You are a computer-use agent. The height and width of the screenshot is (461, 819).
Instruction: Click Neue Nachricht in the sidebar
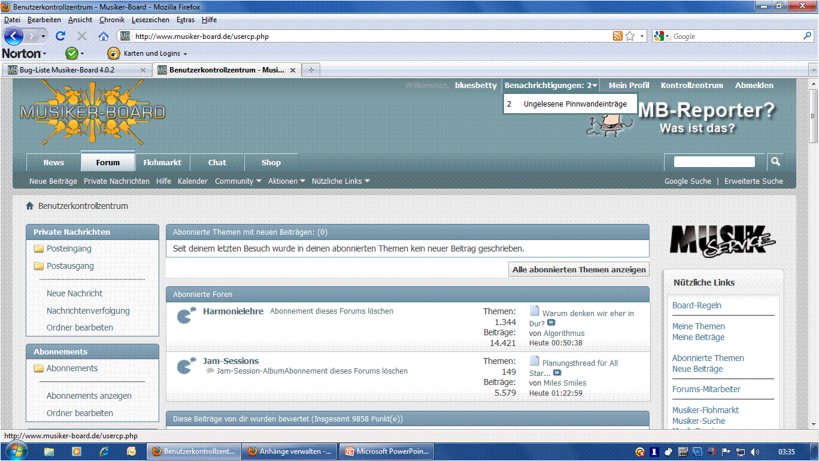pos(74,293)
